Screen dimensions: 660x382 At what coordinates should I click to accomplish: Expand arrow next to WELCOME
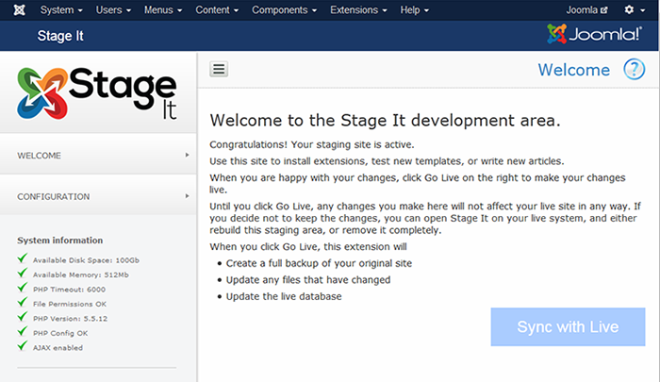187,155
